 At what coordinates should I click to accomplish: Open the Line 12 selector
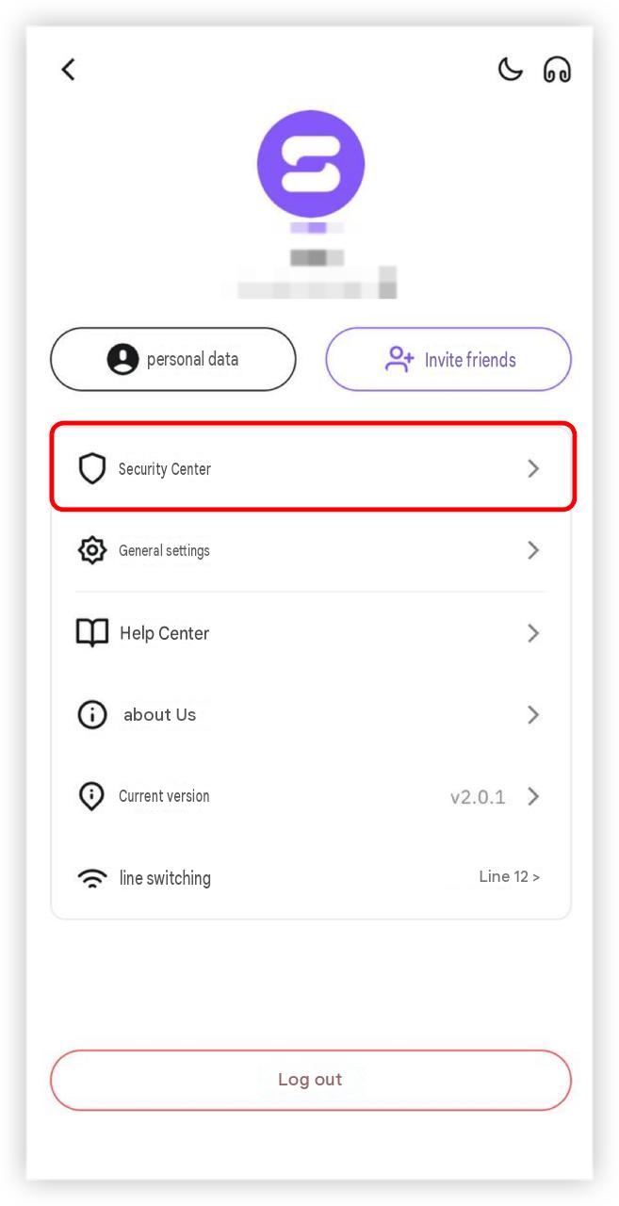coord(509,876)
